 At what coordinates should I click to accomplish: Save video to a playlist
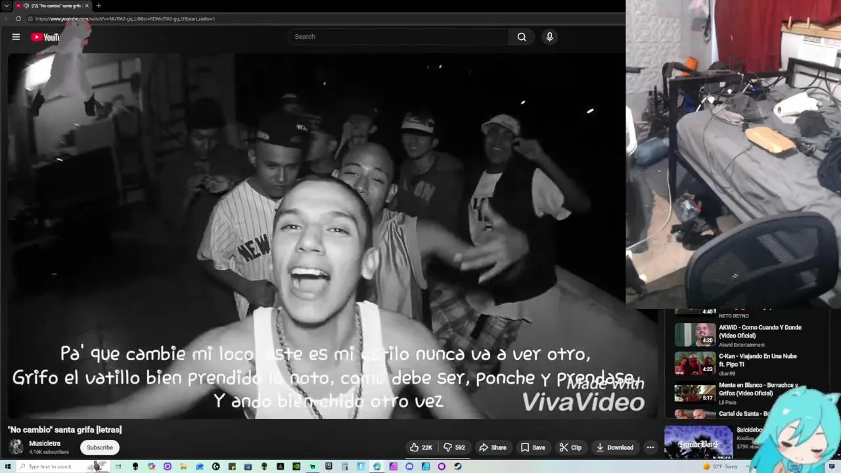533,447
